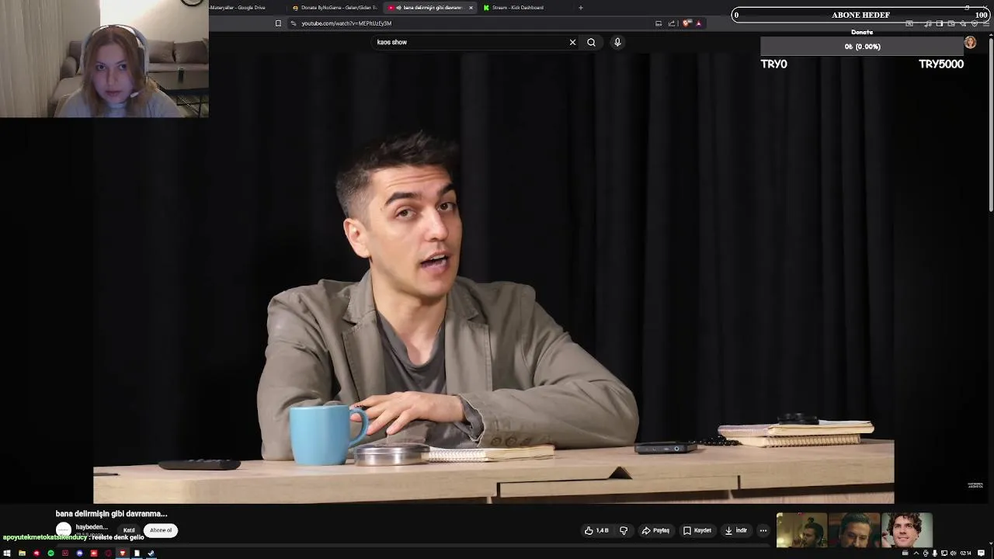Viewport: 994px width, 559px height.
Task: Open Brave Rewards triangle icon
Action: coord(698,23)
